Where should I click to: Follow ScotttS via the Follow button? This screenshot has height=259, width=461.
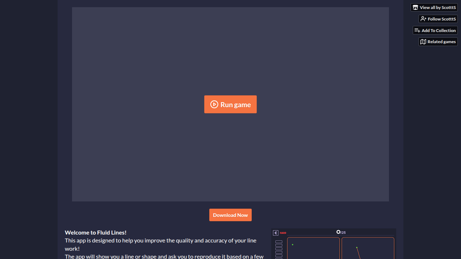point(438,19)
